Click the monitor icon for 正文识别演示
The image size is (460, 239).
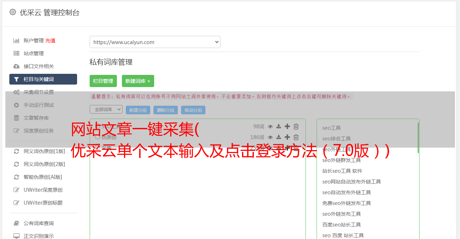pos(16,236)
